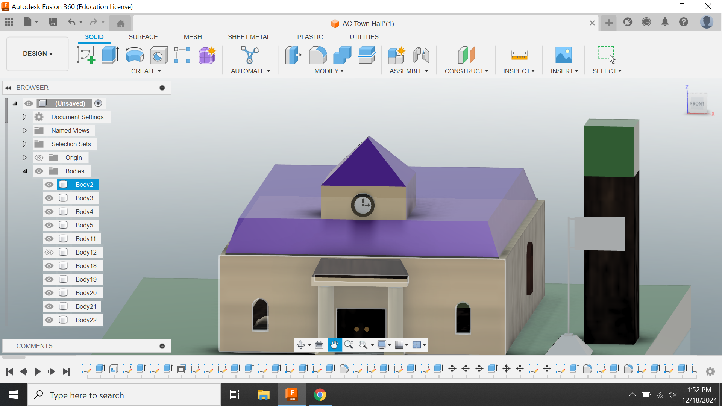Hide Body4 using its eye icon
722x406 pixels.
(x=49, y=212)
